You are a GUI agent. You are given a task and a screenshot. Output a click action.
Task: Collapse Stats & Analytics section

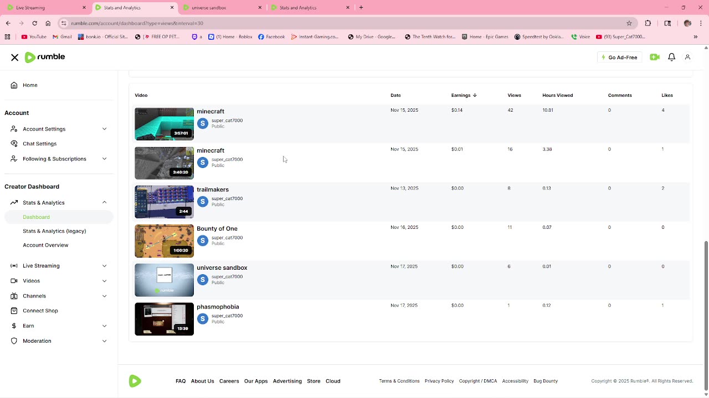59,202
